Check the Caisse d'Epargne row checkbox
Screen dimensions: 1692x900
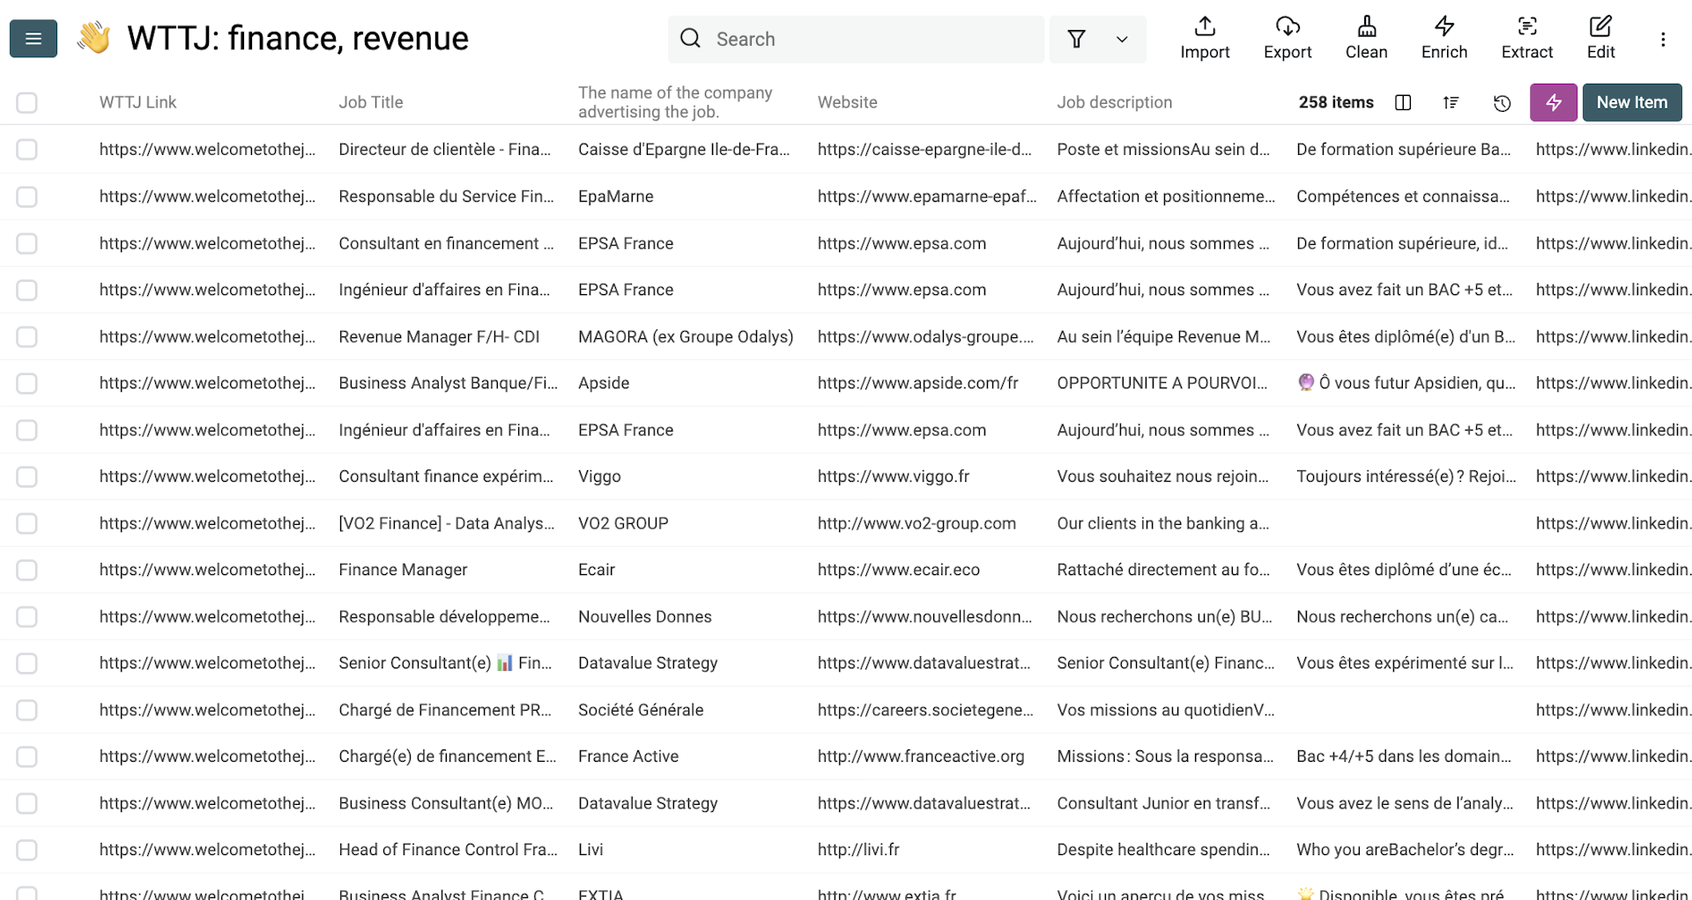27,150
